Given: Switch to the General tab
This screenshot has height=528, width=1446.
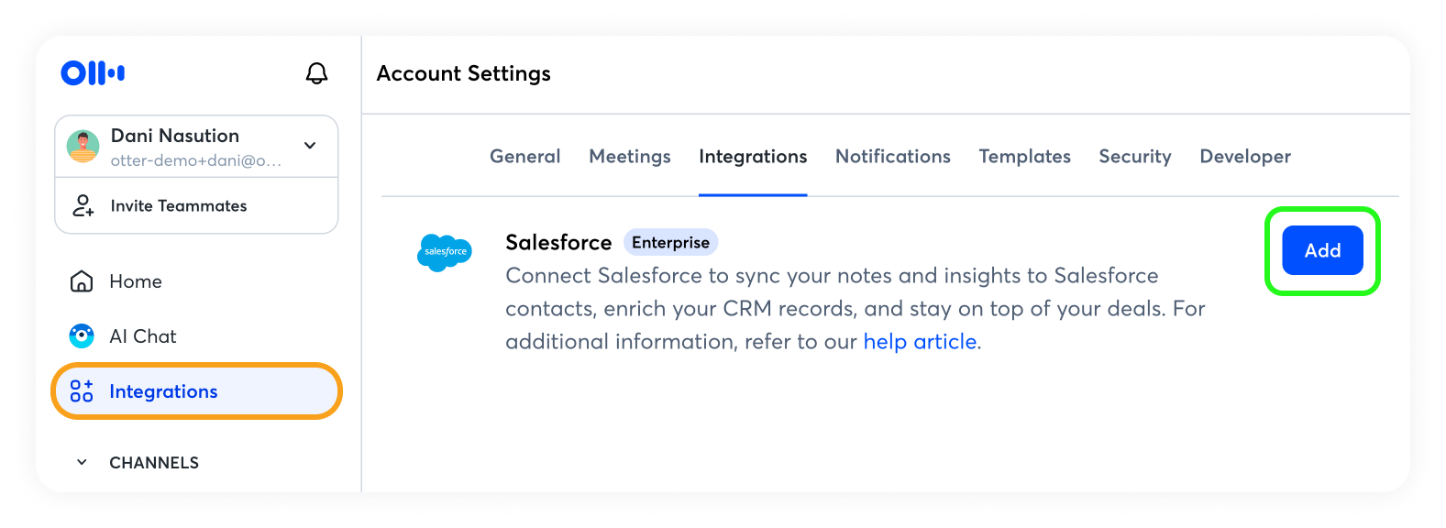Looking at the screenshot, I should (524, 157).
